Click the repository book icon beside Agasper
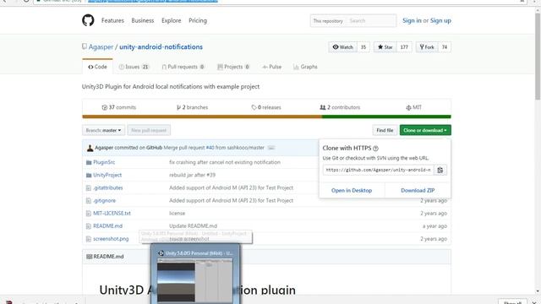Image resolution: width=541 pixels, height=304 pixels. point(85,46)
